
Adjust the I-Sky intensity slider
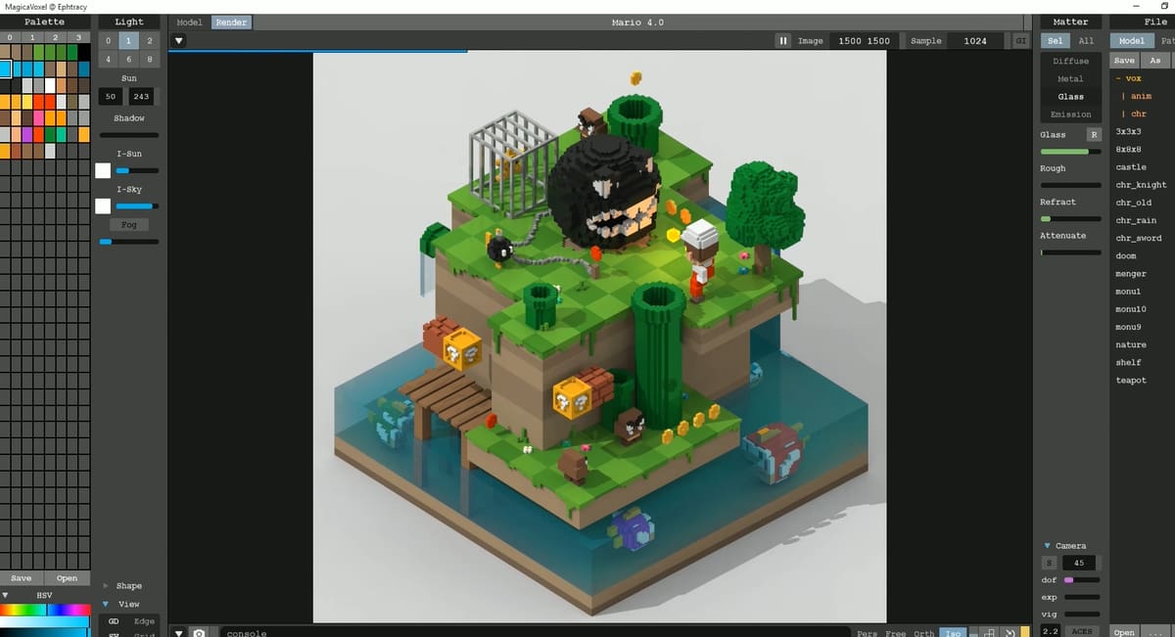(x=137, y=206)
